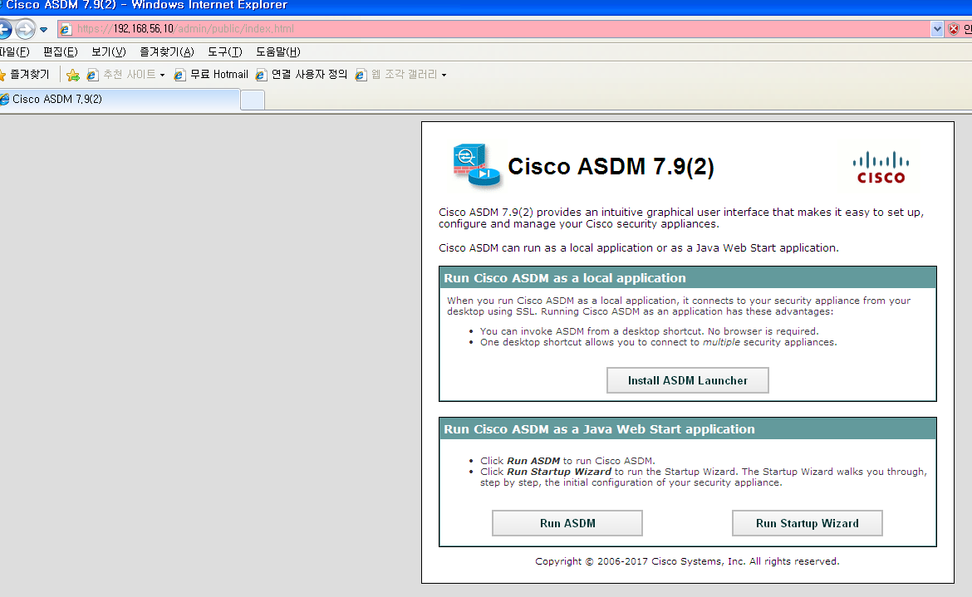Go forward with the browser Forward arrow
972x597 pixels.
tap(26, 29)
